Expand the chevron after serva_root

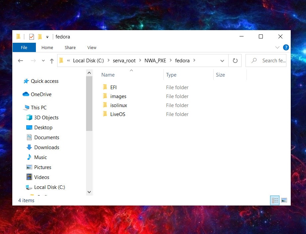[x=140, y=60]
